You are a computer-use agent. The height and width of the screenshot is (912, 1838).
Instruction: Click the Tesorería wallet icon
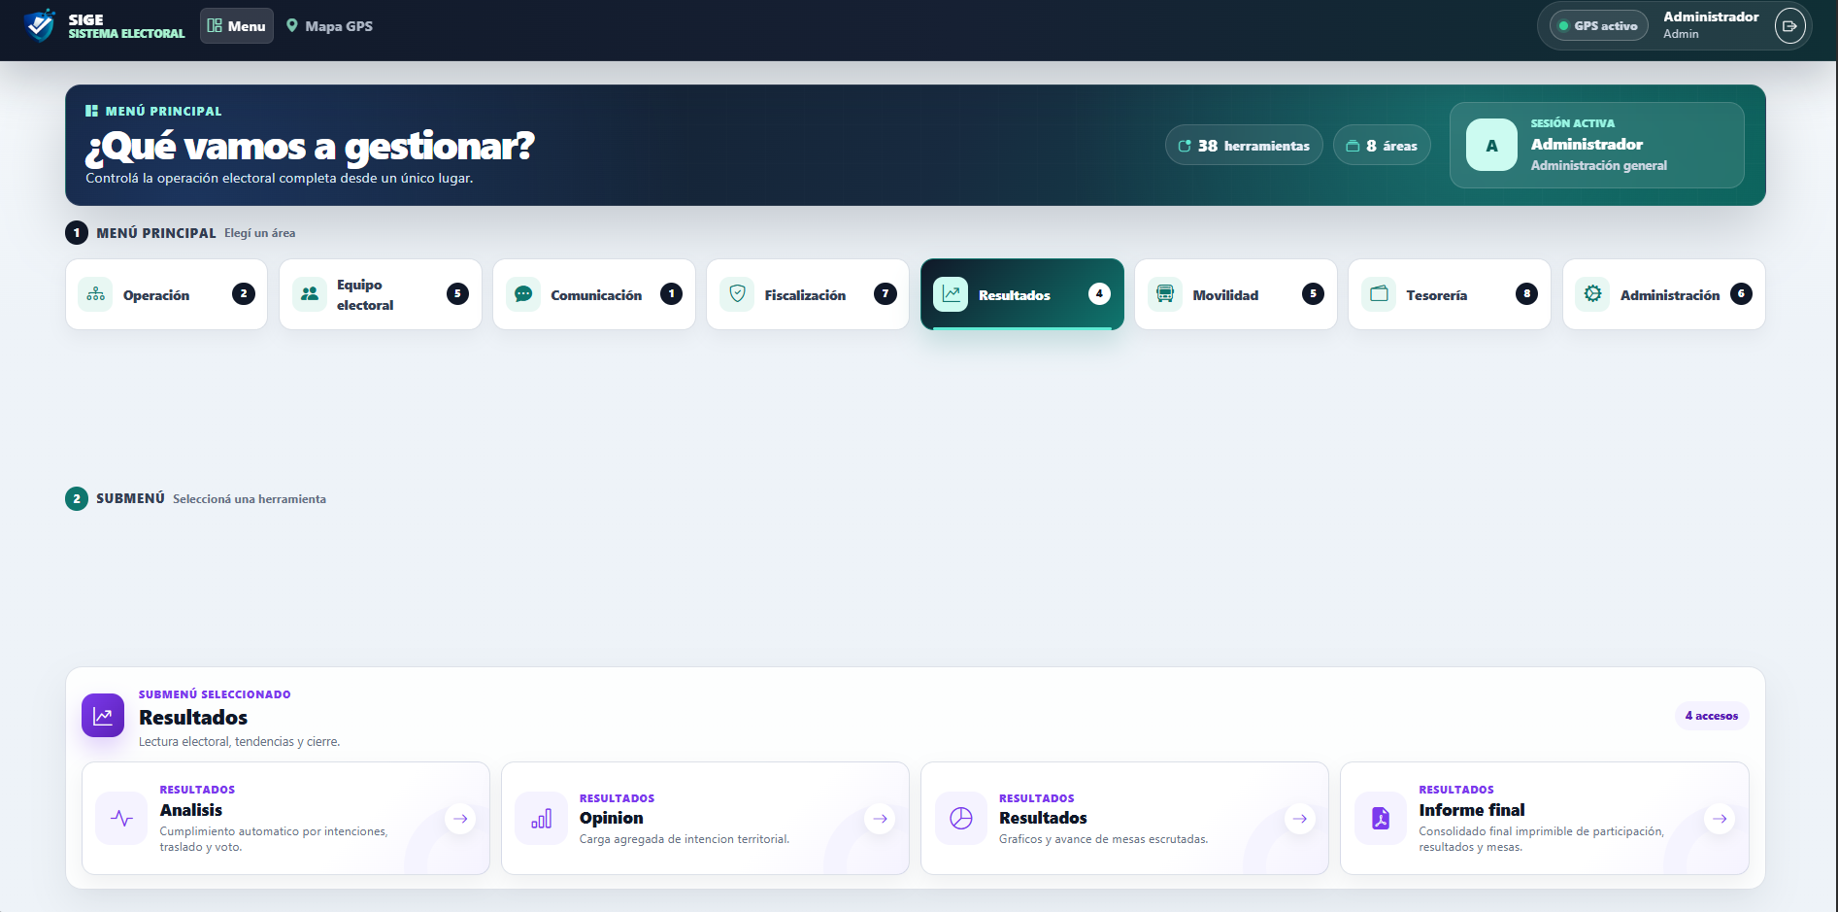coord(1379,294)
